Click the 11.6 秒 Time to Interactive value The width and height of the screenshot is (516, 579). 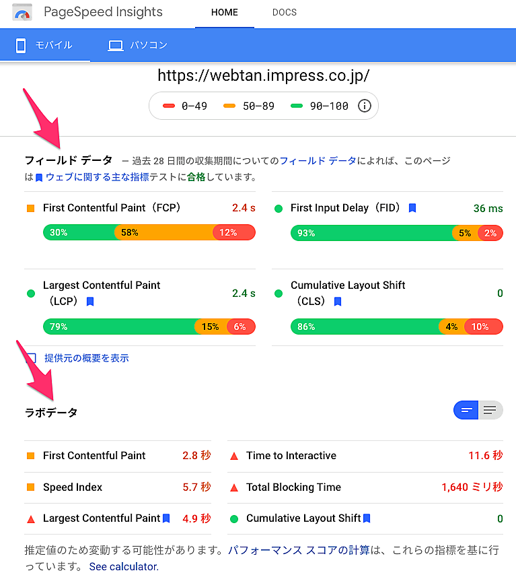486,455
